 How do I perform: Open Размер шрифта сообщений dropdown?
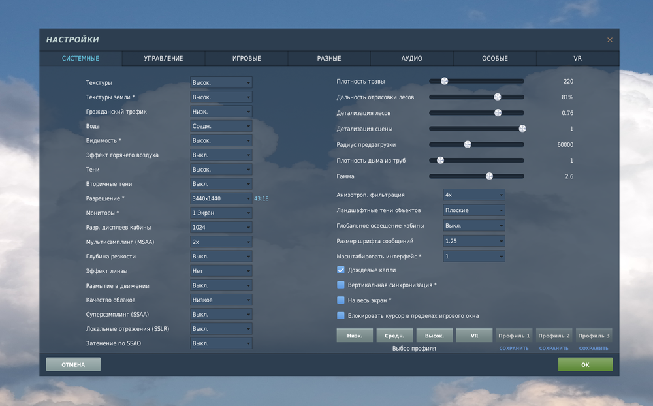(474, 241)
